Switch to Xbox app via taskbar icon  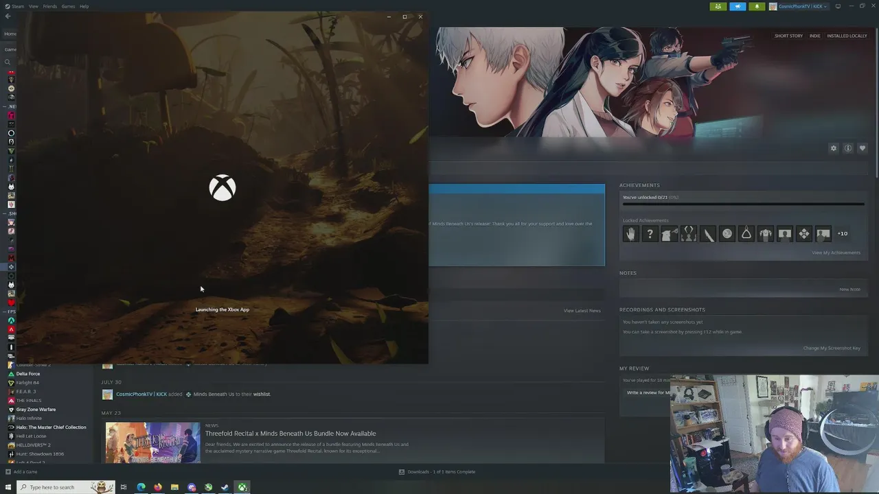[x=242, y=487]
